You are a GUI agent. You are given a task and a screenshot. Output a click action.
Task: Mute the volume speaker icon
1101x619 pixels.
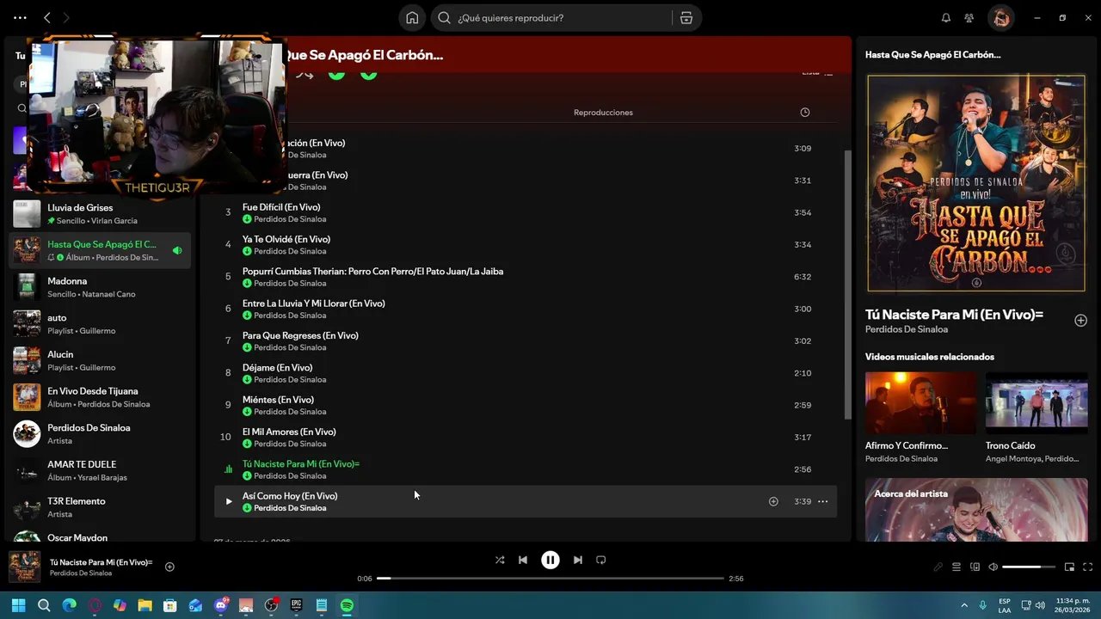(x=993, y=567)
